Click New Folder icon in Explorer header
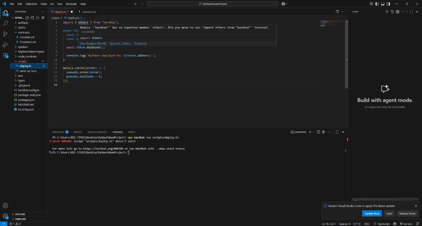This screenshot has width=422, height=226. [32, 18]
